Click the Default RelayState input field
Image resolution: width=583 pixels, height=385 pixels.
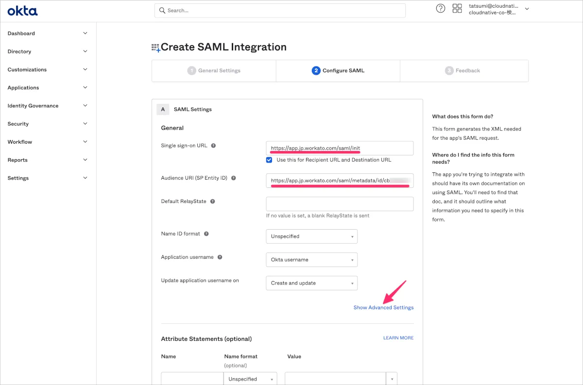[340, 204]
